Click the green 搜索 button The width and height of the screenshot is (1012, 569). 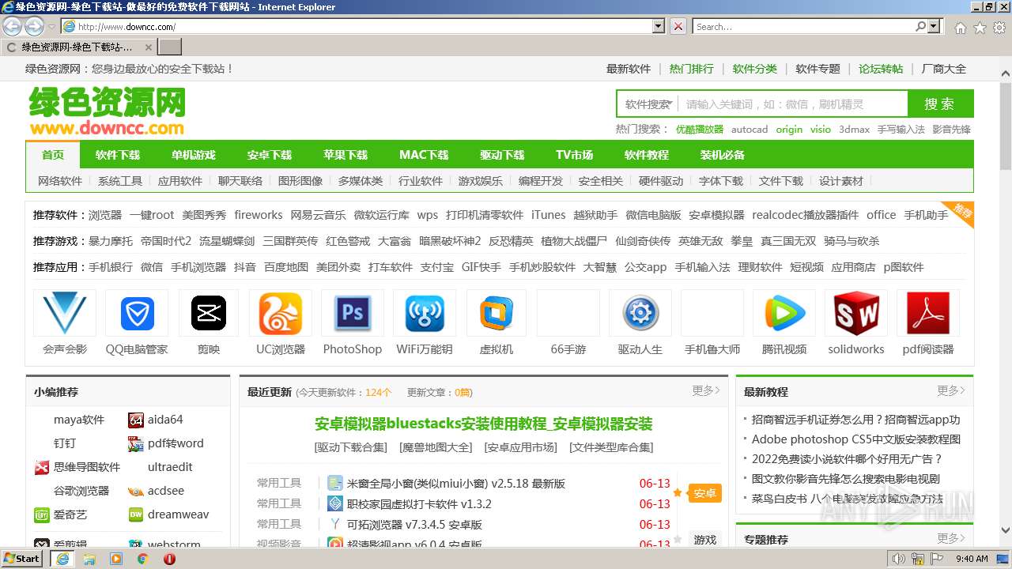(940, 104)
